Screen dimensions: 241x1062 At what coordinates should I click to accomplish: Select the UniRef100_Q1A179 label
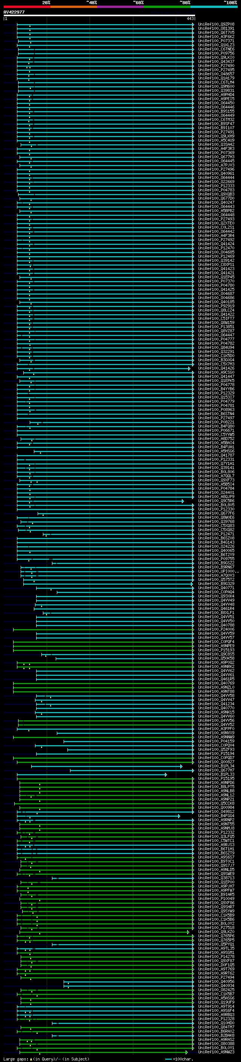(216, 78)
